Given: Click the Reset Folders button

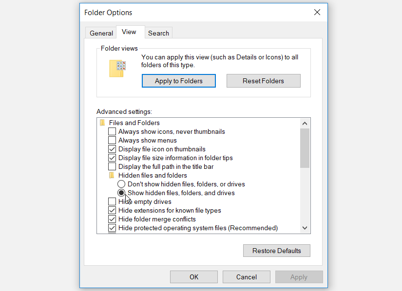Looking at the screenshot, I should pyautogui.click(x=263, y=81).
